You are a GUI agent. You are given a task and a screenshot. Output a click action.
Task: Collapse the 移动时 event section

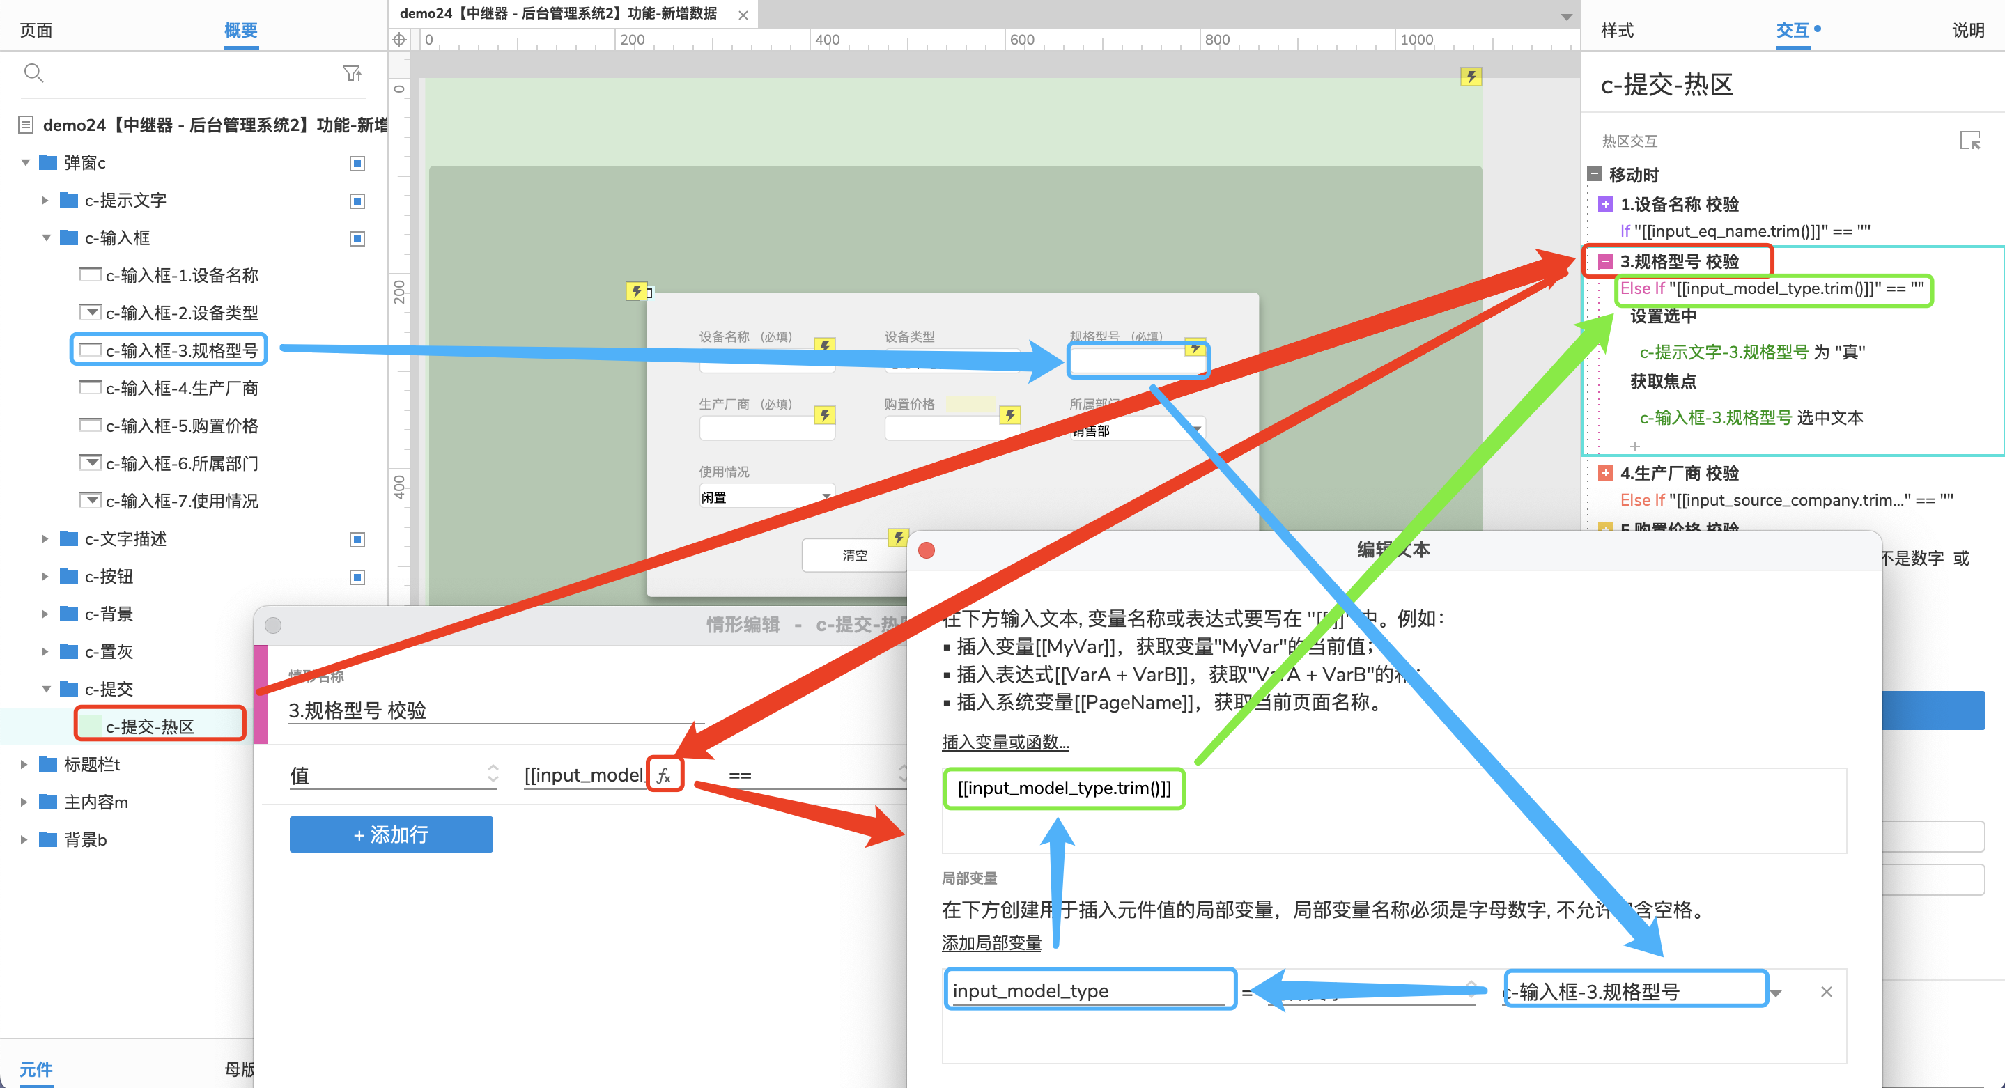1594,173
